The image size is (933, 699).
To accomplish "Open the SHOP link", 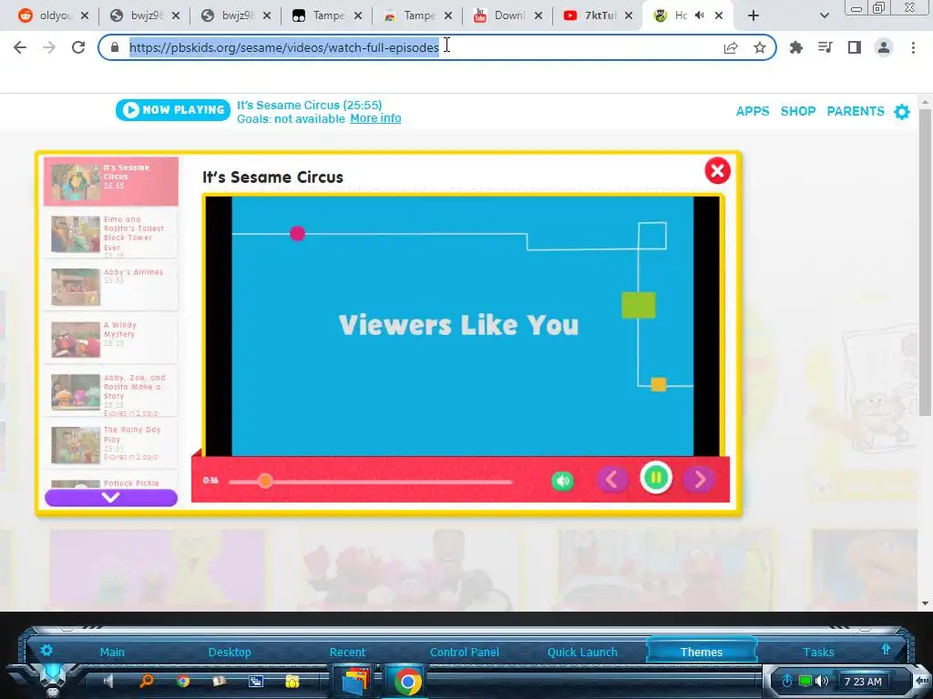I will pyautogui.click(x=798, y=111).
